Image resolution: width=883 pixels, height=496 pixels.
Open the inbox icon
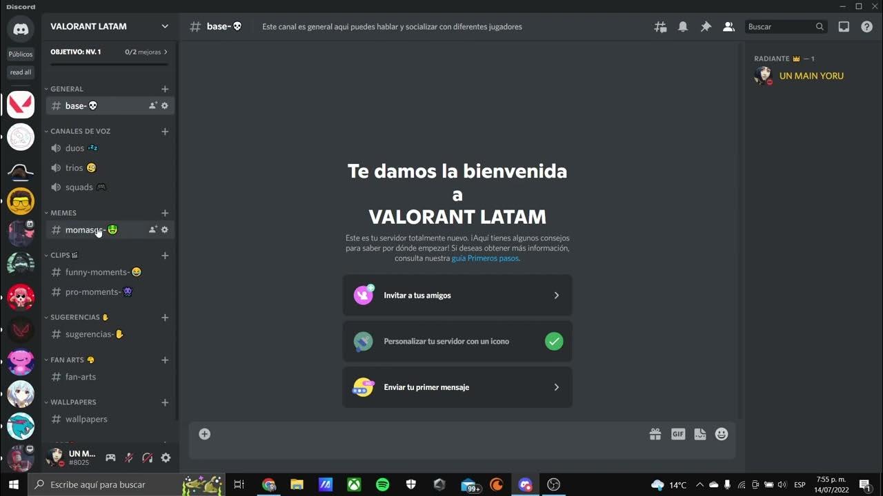pyautogui.click(x=844, y=27)
